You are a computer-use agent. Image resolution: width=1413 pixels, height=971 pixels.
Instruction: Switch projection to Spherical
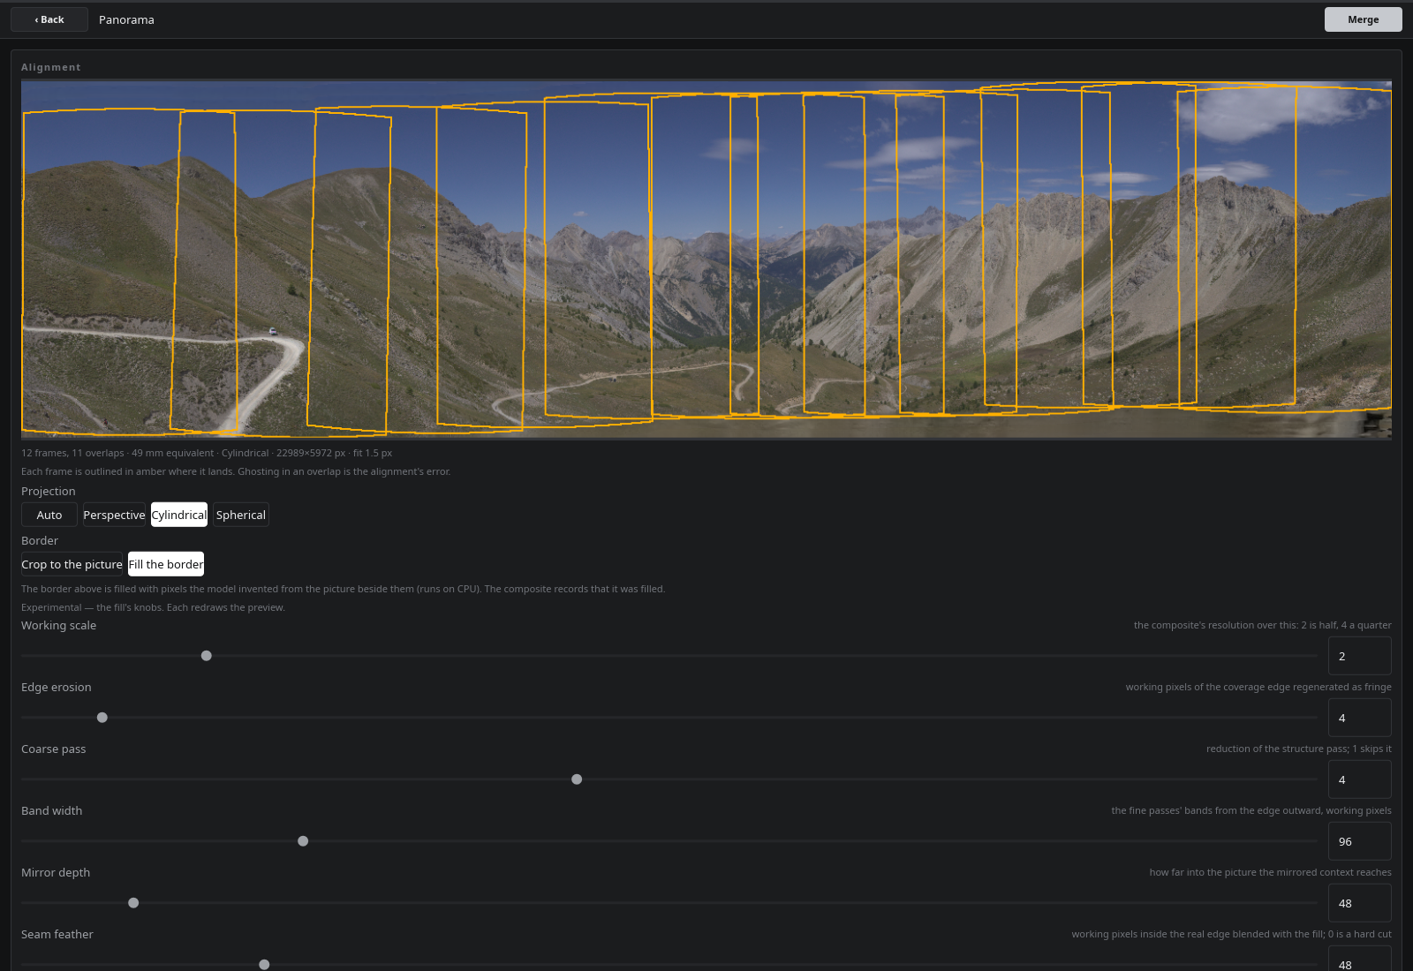(241, 515)
